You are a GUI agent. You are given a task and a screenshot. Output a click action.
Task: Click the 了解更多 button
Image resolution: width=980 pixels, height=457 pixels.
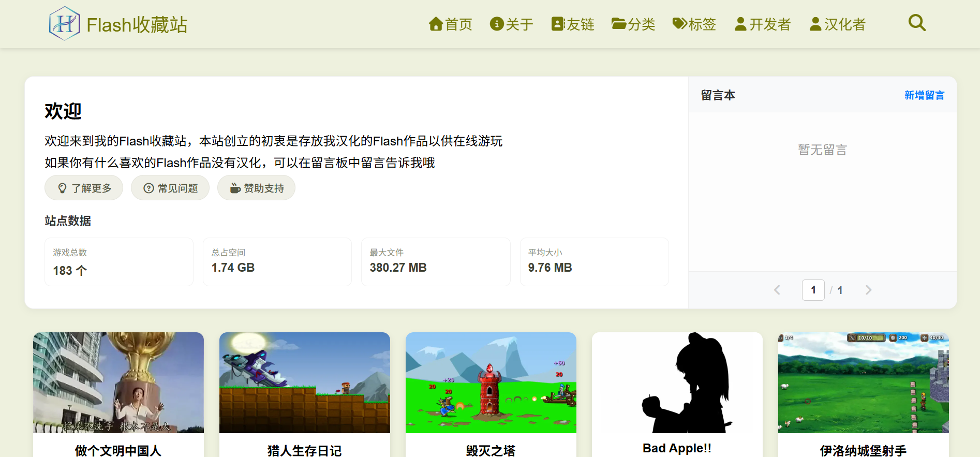click(84, 188)
